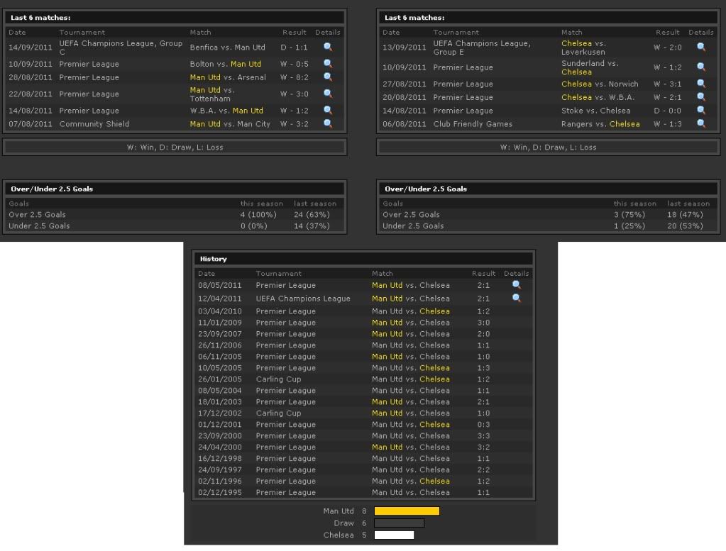The width and height of the screenshot is (726, 551).
Task: Click the 0:3 history result
Action: [x=483, y=425]
